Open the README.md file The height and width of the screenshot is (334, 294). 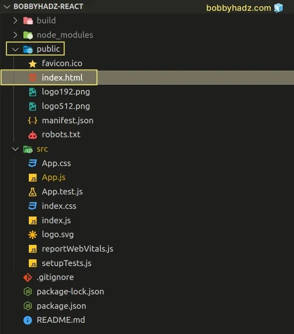click(61, 320)
